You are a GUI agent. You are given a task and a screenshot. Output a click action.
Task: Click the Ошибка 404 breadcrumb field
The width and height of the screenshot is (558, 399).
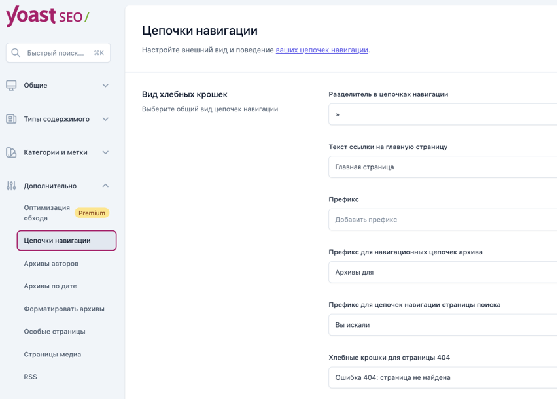click(x=443, y=377)
